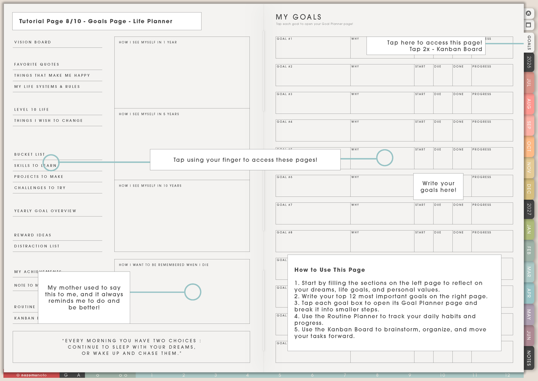Click the How I Want To Be Remembered box
Viewport: 538px width, 381px height.
(182, 291)
